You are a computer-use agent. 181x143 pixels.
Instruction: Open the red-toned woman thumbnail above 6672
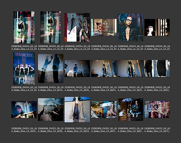click(157, 110)
